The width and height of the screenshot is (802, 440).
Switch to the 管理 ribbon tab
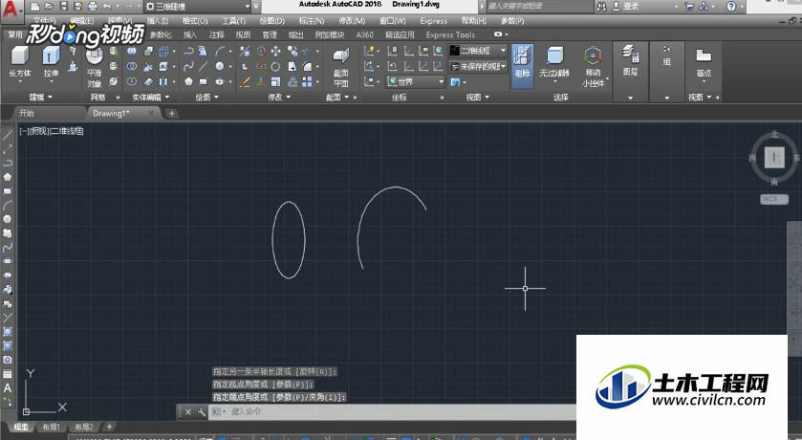[270, 34]
